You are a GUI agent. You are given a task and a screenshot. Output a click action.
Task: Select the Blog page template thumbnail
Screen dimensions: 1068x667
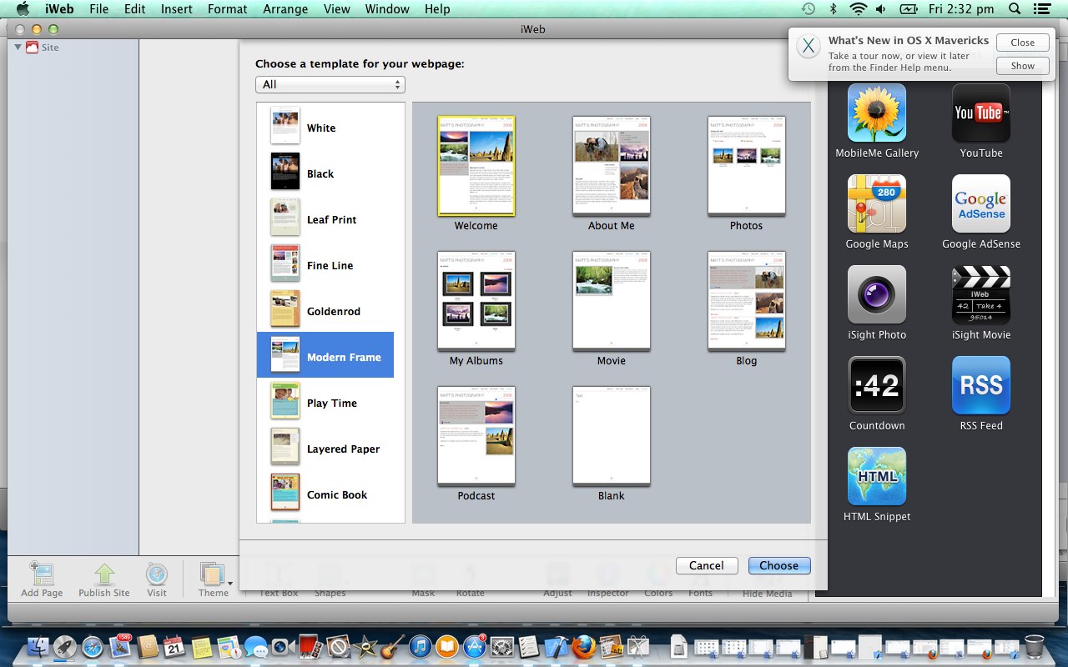(x=747, y=301)
